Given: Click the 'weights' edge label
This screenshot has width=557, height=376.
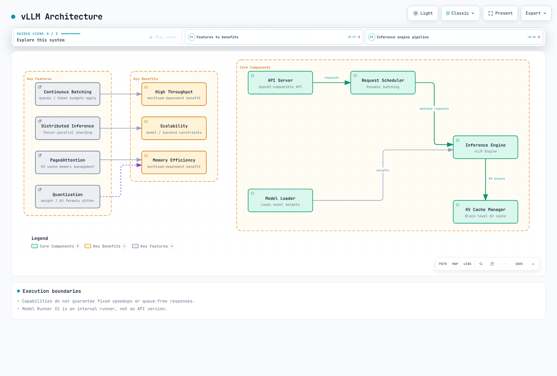Looking at the screenshot, I should 383,170.
